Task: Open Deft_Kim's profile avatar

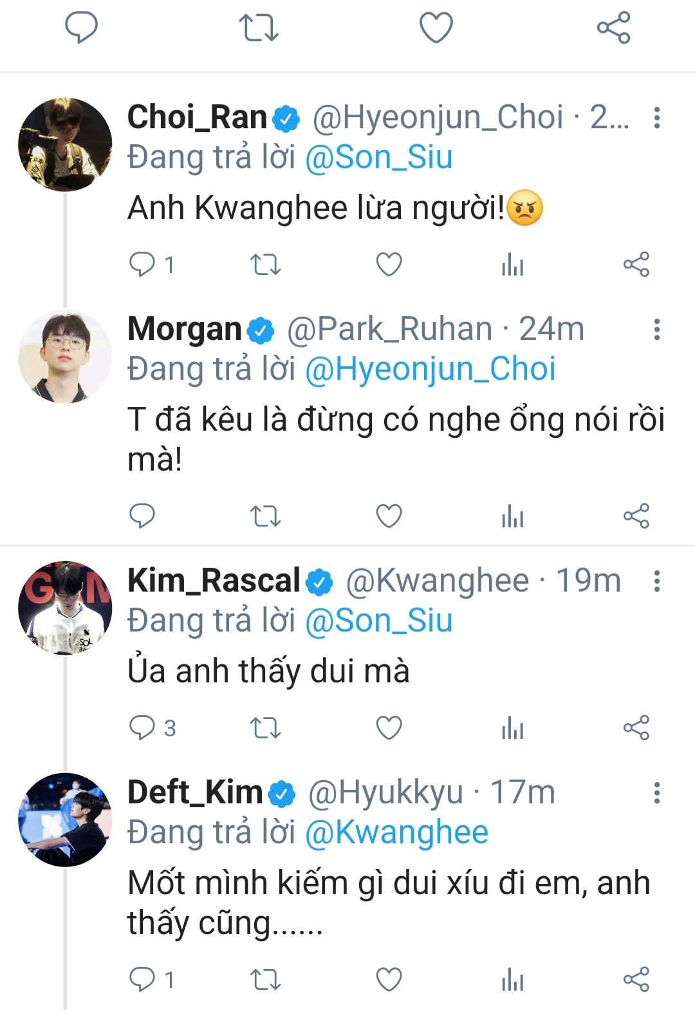Action: coord(65,819)
